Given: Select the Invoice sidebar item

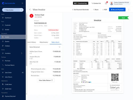Looking at the screenshot, I should pos(13,37).
